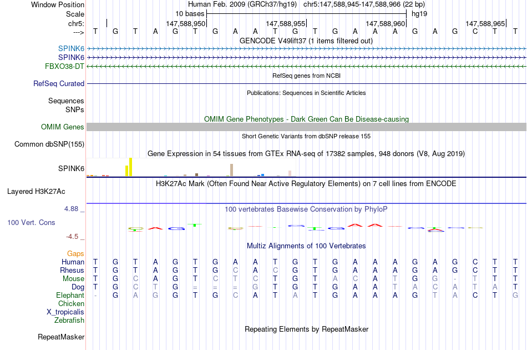
Task: Click Repeating Elements by RepeatMasker title
Action: pos(306,329)
